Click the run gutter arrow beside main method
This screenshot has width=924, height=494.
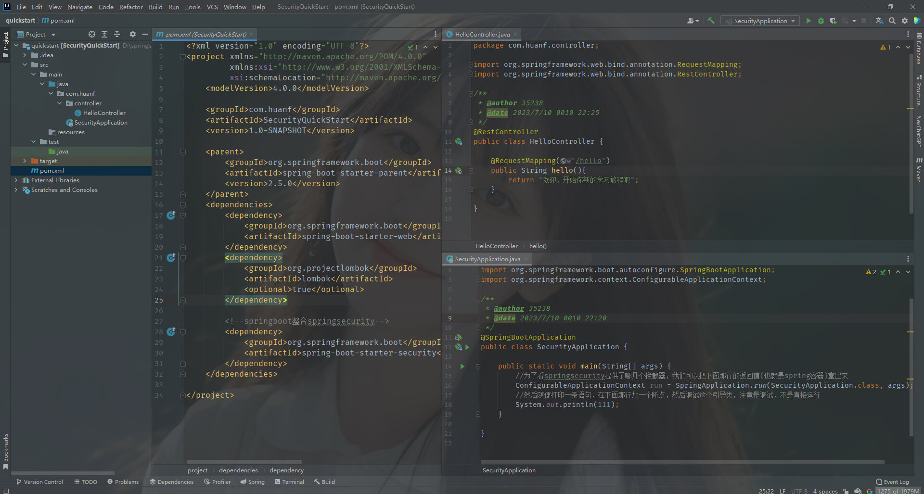(x=462, y=366)
